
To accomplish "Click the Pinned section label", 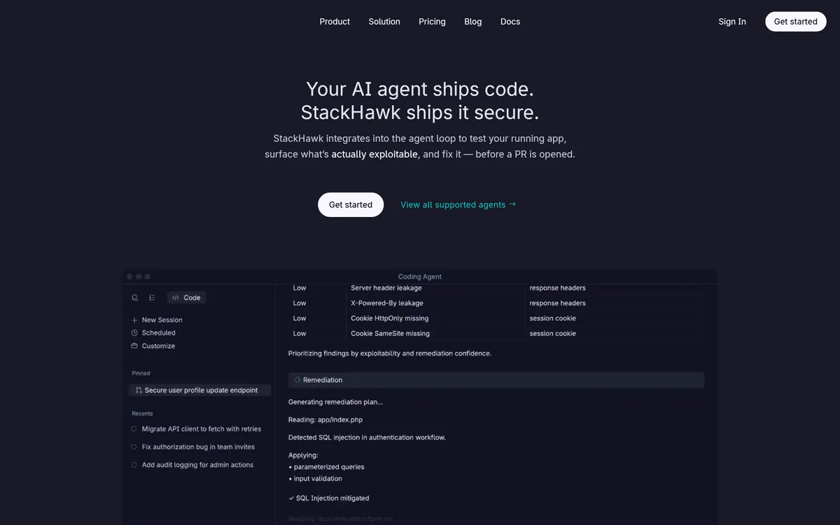I will coord(141,373).
